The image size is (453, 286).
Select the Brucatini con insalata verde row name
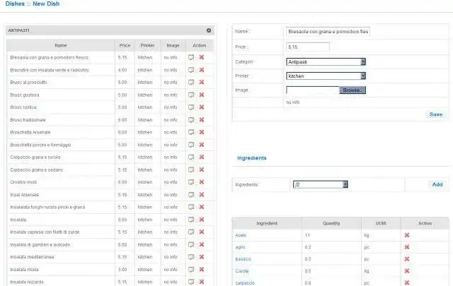tap(50, 70)
